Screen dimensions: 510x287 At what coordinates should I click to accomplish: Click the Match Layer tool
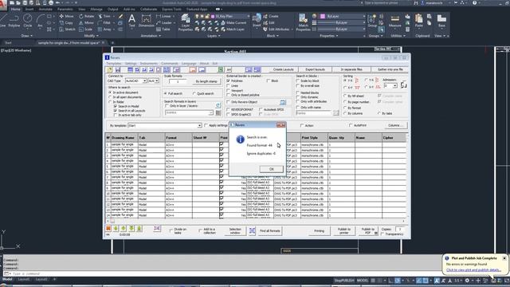[x=233, y=29]
